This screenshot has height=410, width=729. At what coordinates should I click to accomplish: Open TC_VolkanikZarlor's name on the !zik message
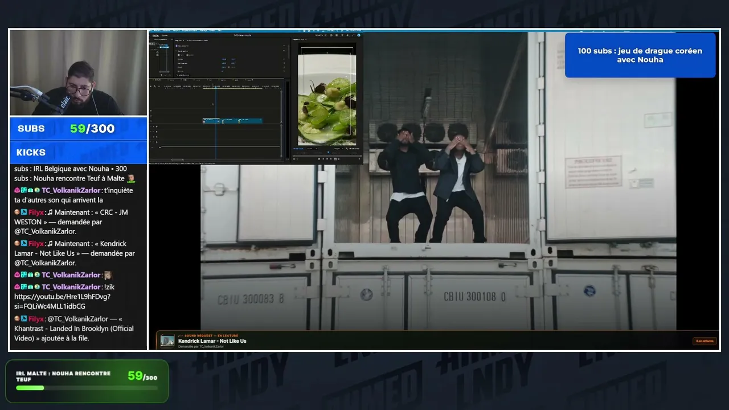pyautogui.click(x=71, y=287)
